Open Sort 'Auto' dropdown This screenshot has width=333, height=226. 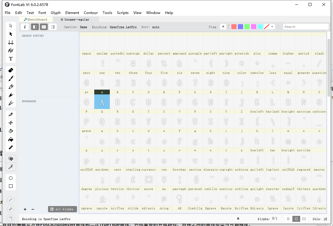pos(156,27)
